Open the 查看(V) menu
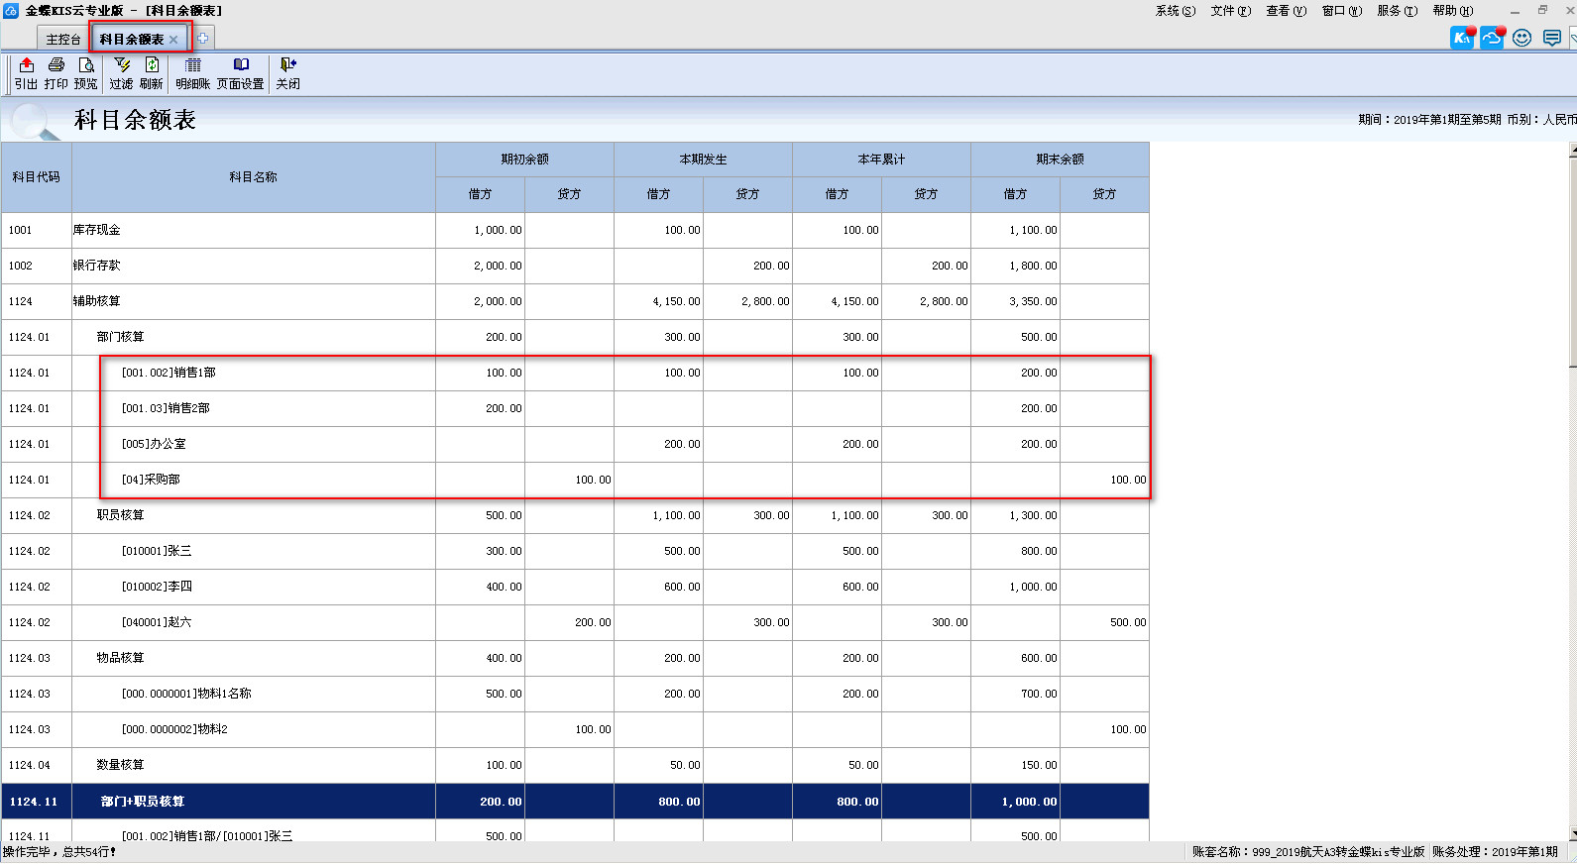1577x864 pixels. [x=1286, y=11]
